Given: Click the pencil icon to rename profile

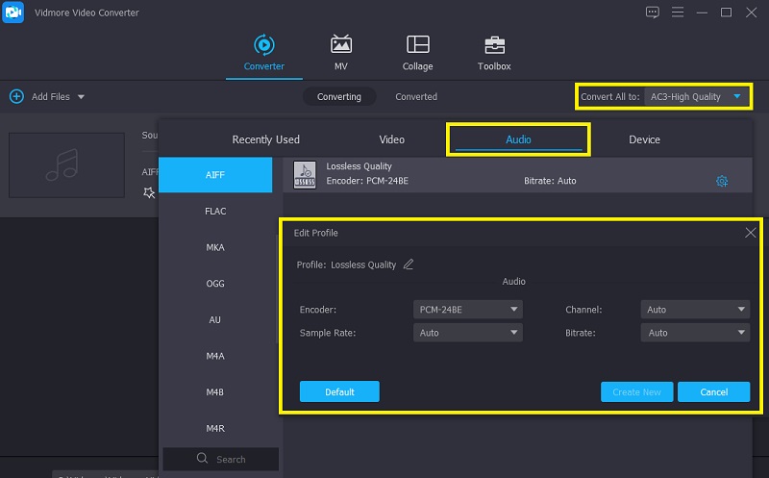Looking at the screenshot, I should tap(409, 264).
